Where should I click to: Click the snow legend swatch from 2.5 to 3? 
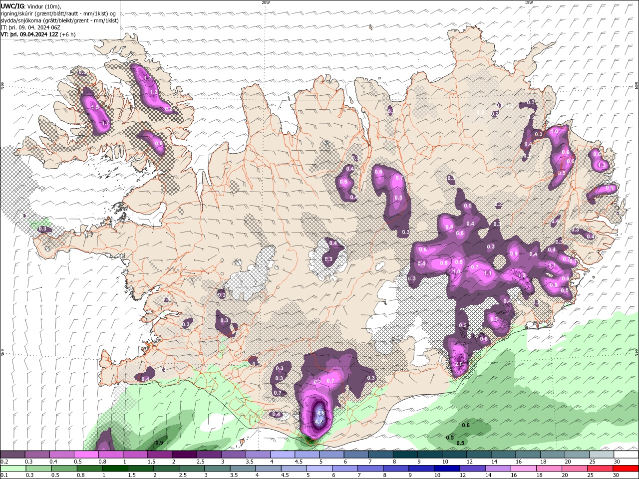[x=209, y=454]
